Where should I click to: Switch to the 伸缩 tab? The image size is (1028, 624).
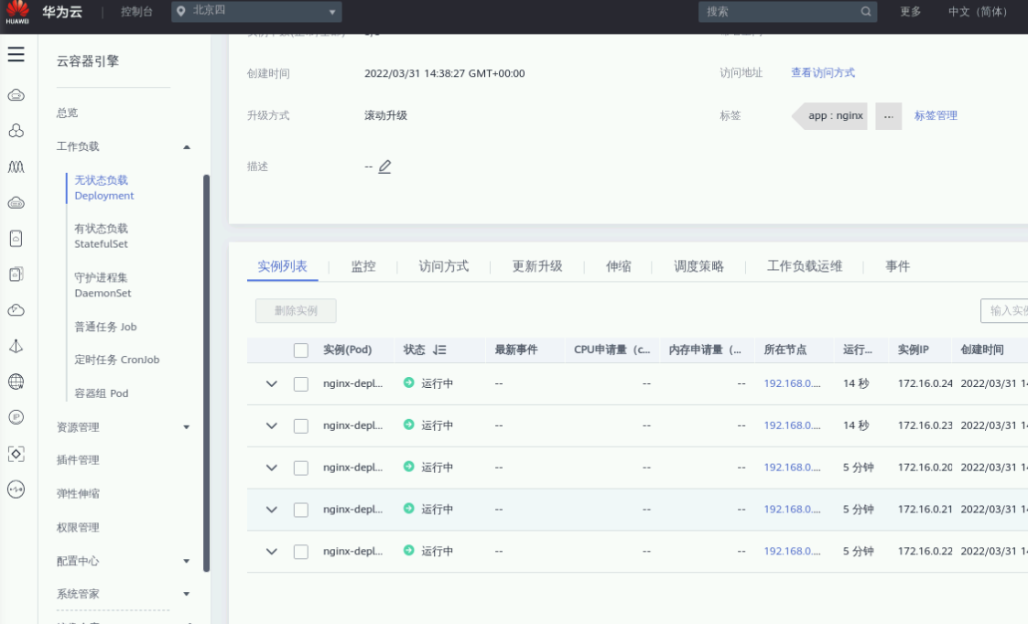tap(618, 266)
